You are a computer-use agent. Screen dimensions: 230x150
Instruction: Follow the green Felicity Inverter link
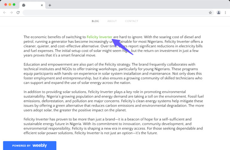99,37
